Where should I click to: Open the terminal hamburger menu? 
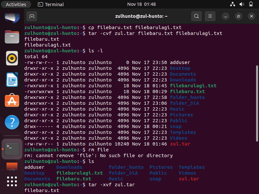pyautogui.click(x=210, y=16)
